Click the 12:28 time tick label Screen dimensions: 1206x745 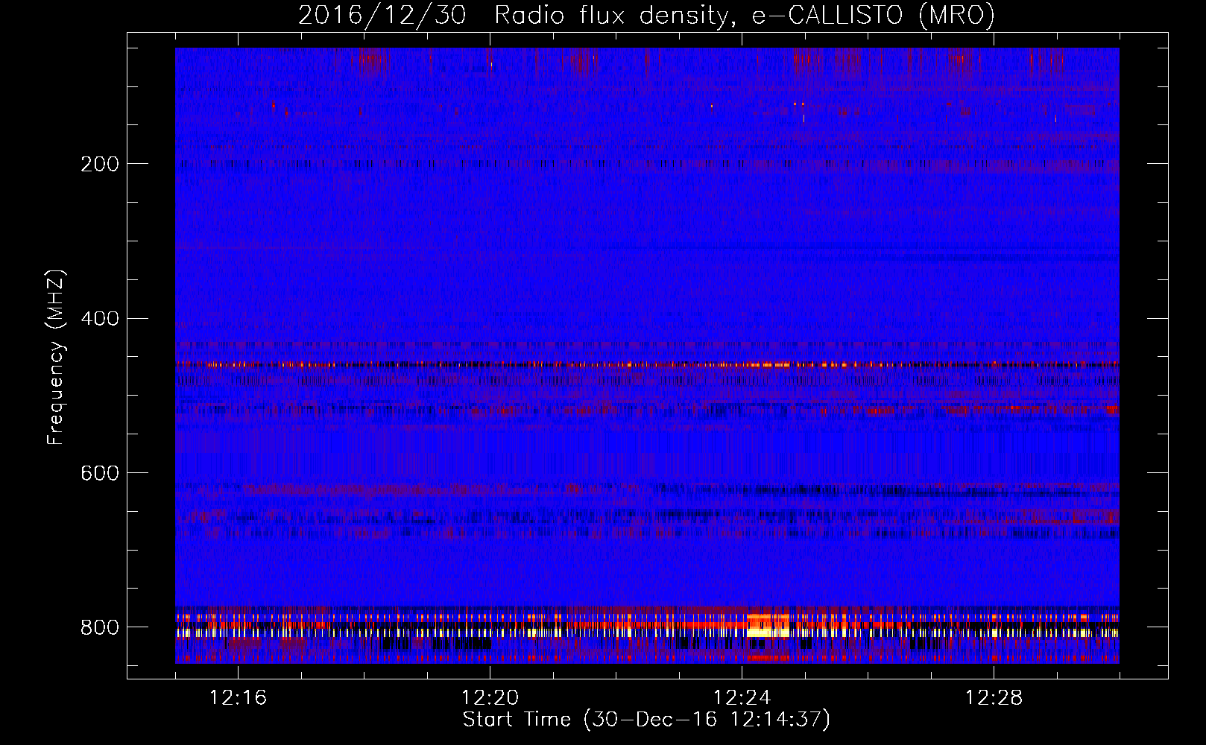pos(994,698)
